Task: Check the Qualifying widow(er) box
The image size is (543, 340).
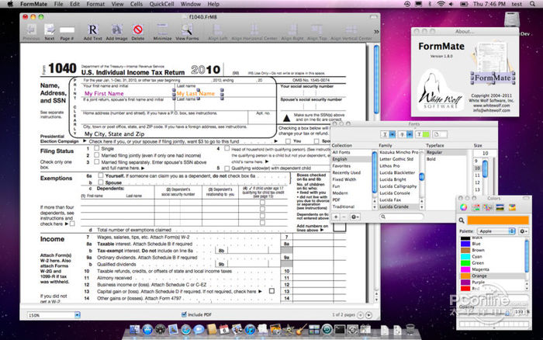Action: (x=227, y=168)
